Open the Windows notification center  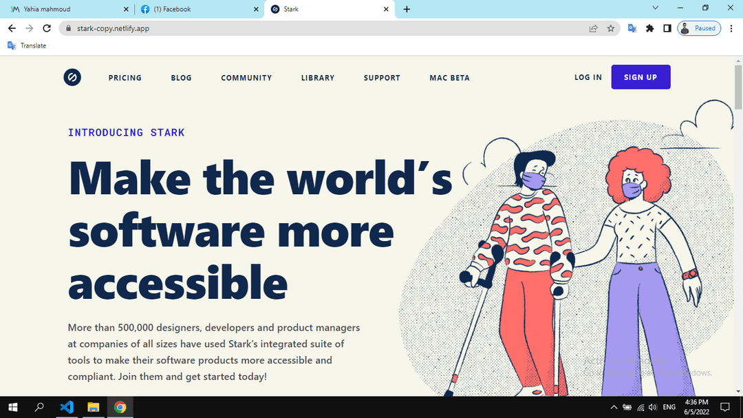click(x=725, y=407)
